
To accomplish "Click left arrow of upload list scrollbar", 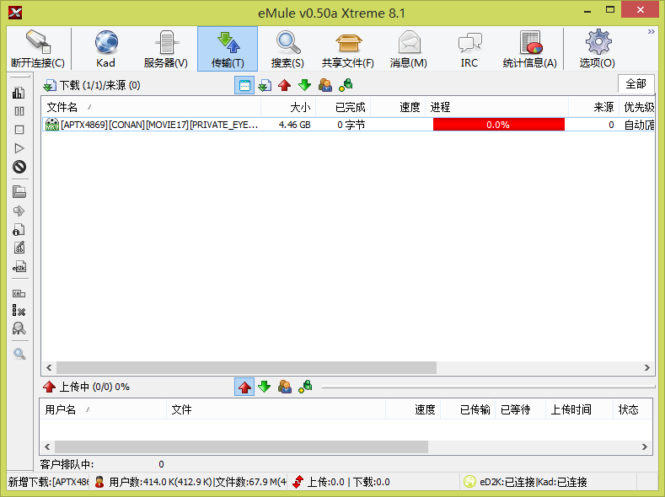I will click(x=47, y=446).
